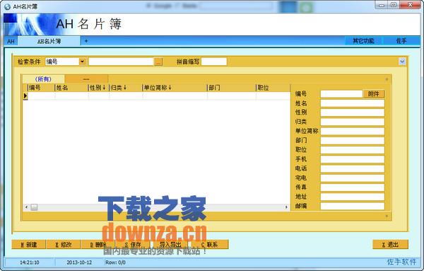The height and width of the screenshot is (271, 424).
Task: Click the search keyword input field
Action: point(121,62)
